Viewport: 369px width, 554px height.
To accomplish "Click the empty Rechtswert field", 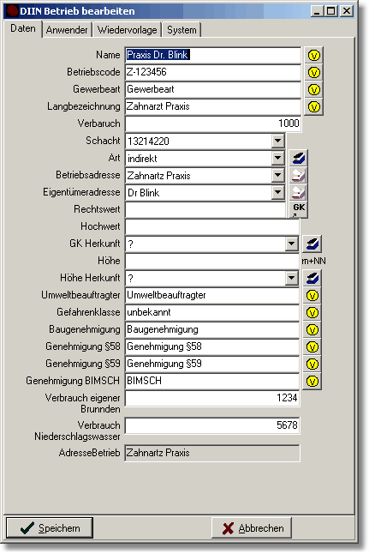I will [x=205, y=209].
